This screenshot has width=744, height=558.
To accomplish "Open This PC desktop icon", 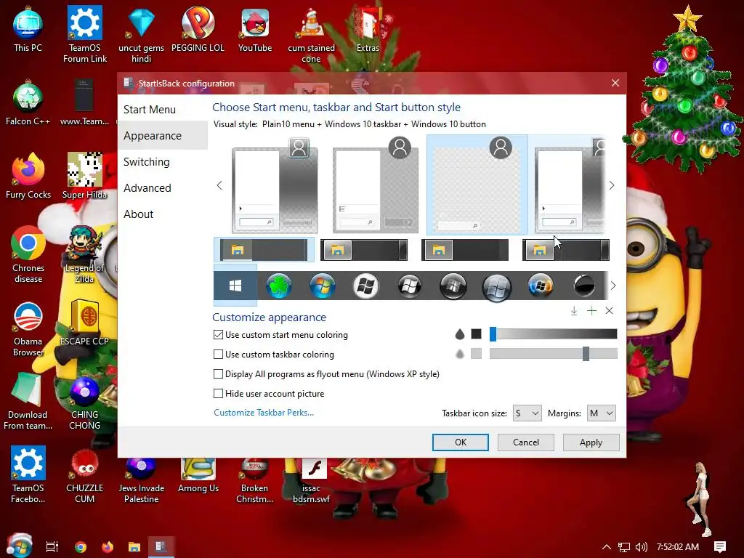I will click(28, 29).
